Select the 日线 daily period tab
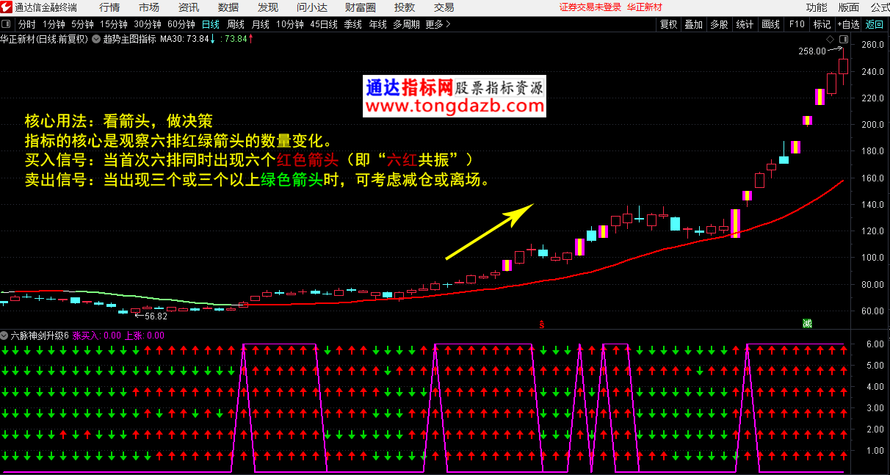The image size is (890, 475). click(211, 24)
